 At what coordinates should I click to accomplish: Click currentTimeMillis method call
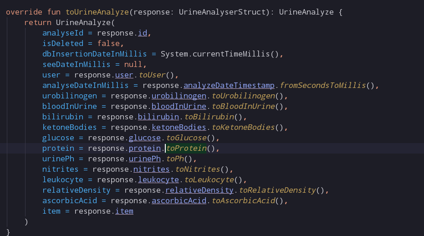[x=231, y=54]
